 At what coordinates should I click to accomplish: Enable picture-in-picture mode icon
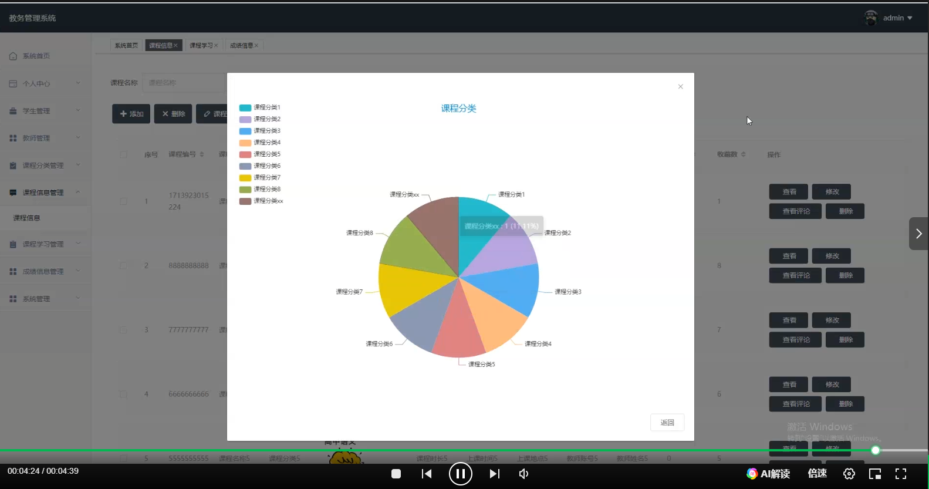(875, 474)
